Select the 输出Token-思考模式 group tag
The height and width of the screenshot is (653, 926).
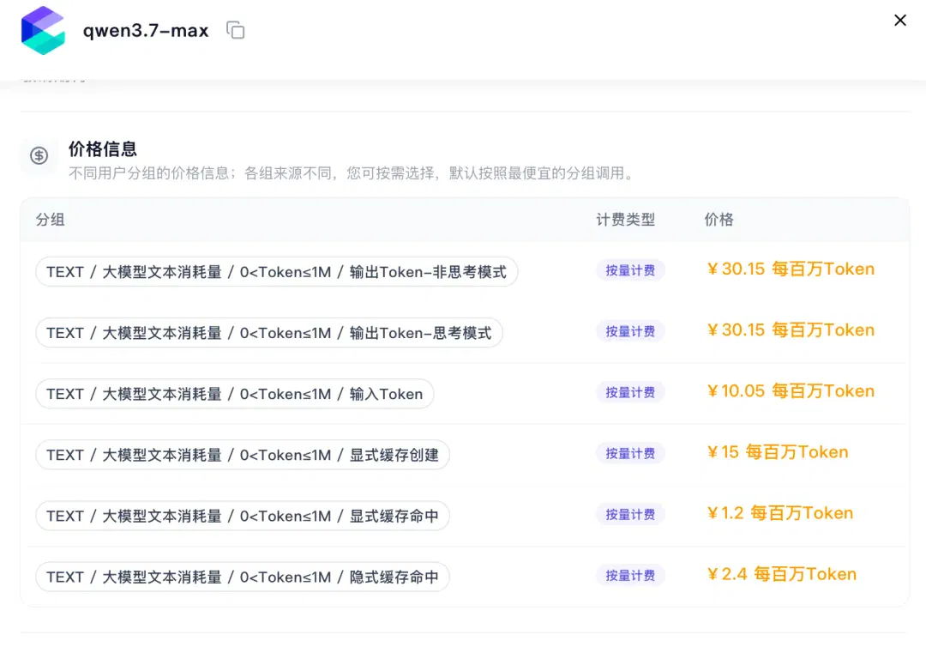268,333
